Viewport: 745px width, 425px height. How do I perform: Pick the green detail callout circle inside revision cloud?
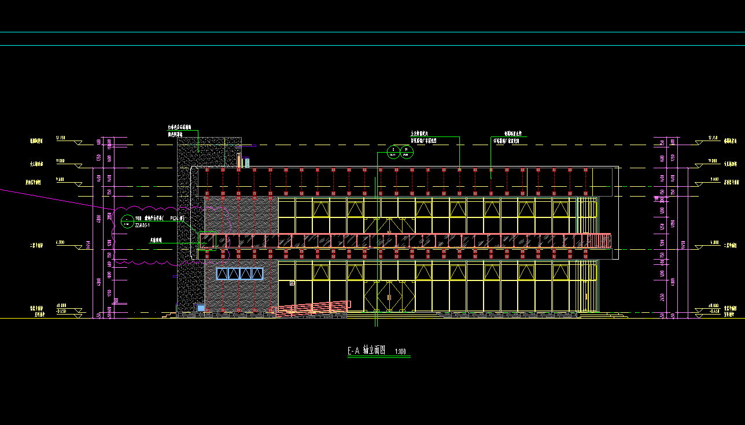click(x=127, y=221)
